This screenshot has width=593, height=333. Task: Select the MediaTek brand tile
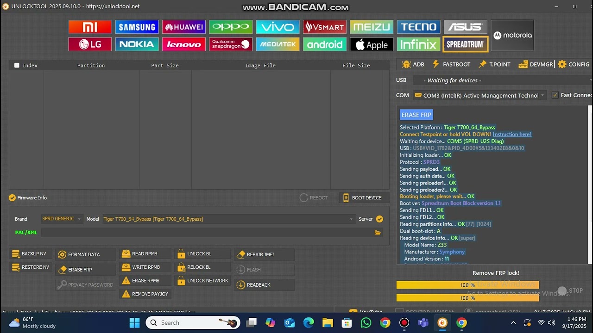click(x=278, y=44)
